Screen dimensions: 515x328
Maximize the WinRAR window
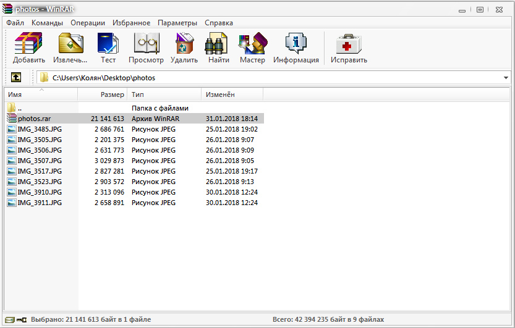[480, 10]
